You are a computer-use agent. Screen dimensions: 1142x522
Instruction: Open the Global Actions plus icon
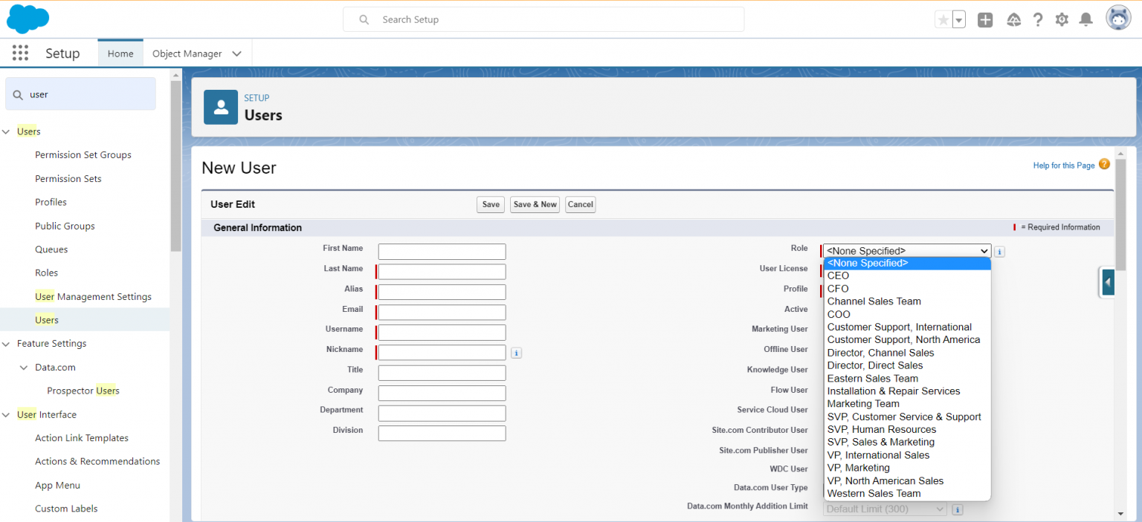point(985,20)
